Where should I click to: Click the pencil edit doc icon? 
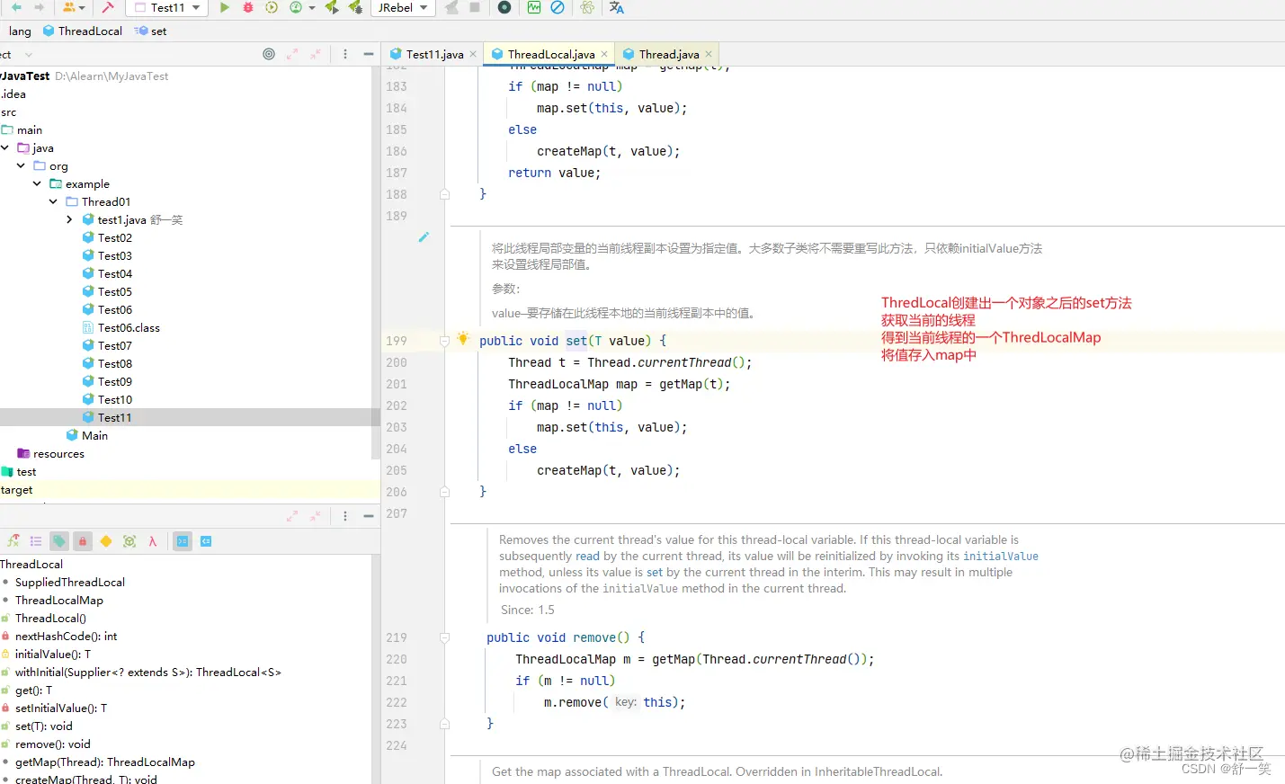click(x=424, y=237)
